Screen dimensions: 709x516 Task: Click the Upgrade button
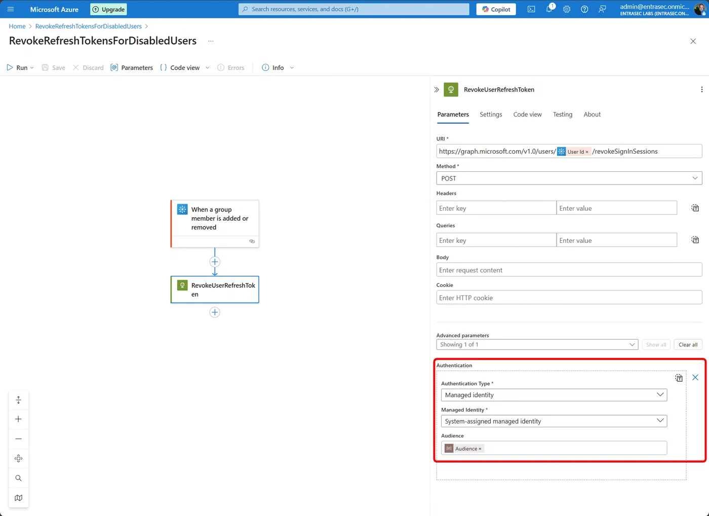(108, 9)
